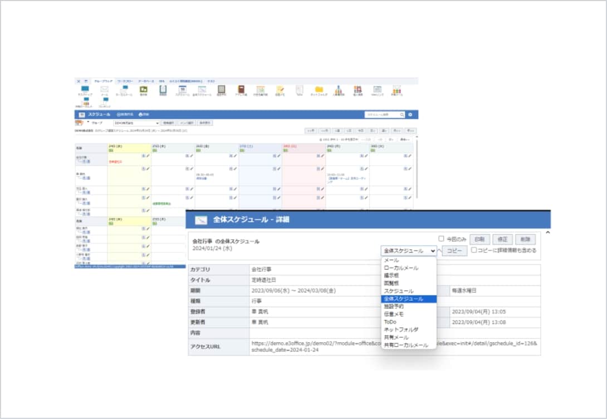Click the 削除 button
Image resolution: width=607 pixels, height=419 pixels.
coord(525,240)
